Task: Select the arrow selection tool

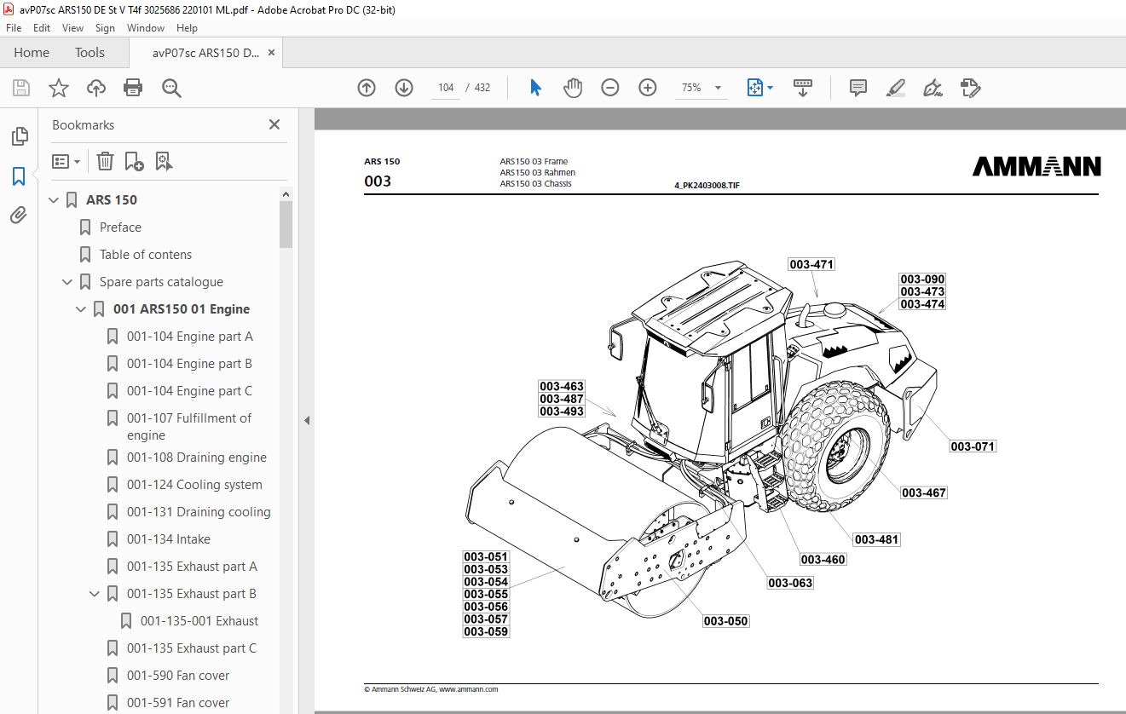Action: [535, 88]
